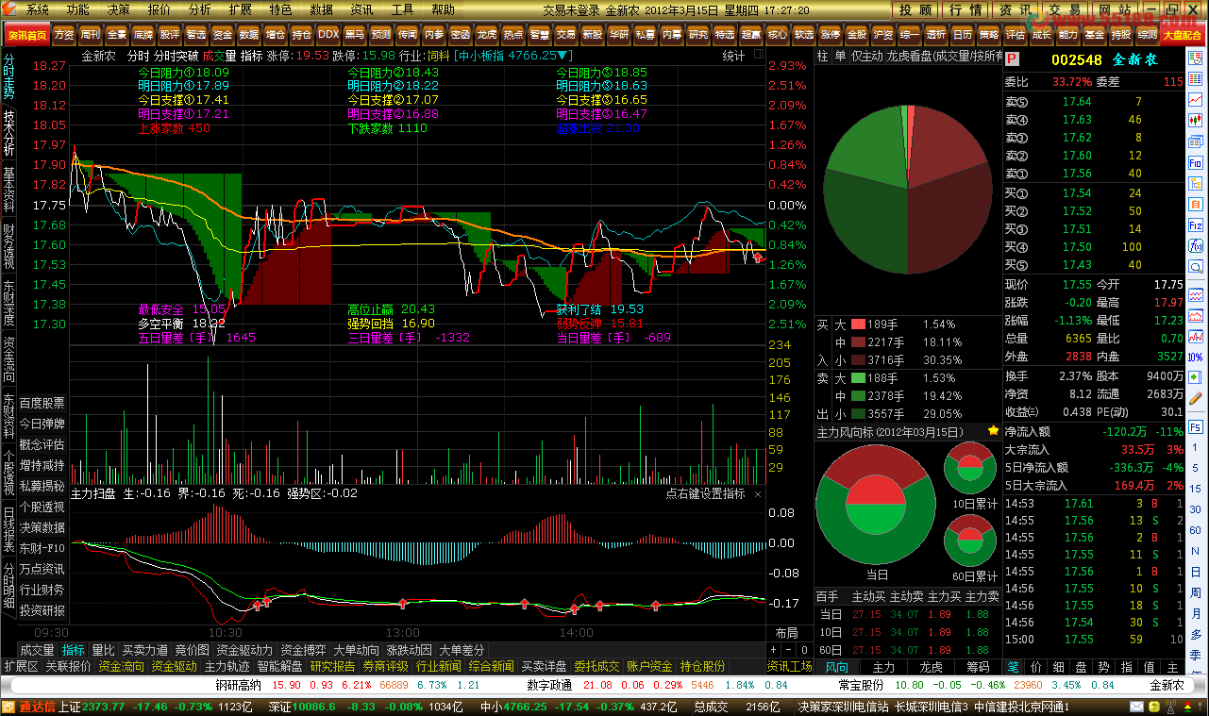Click the 大盘配合 toolbar button
Viewport: 1209px width, 716px height.
point(1183,34)
